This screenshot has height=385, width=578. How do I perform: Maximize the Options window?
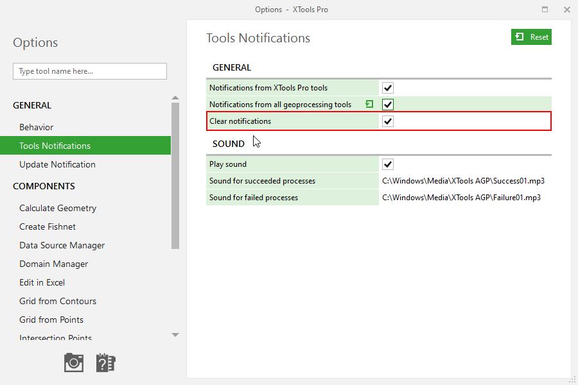coord(545,10)
